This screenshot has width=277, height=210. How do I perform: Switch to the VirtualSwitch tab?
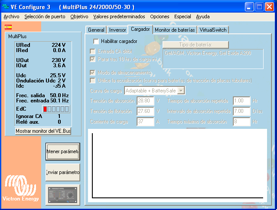213,30
